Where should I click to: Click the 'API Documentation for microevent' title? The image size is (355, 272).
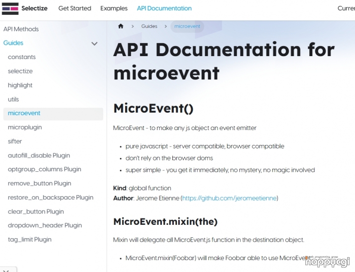[224, 61]
